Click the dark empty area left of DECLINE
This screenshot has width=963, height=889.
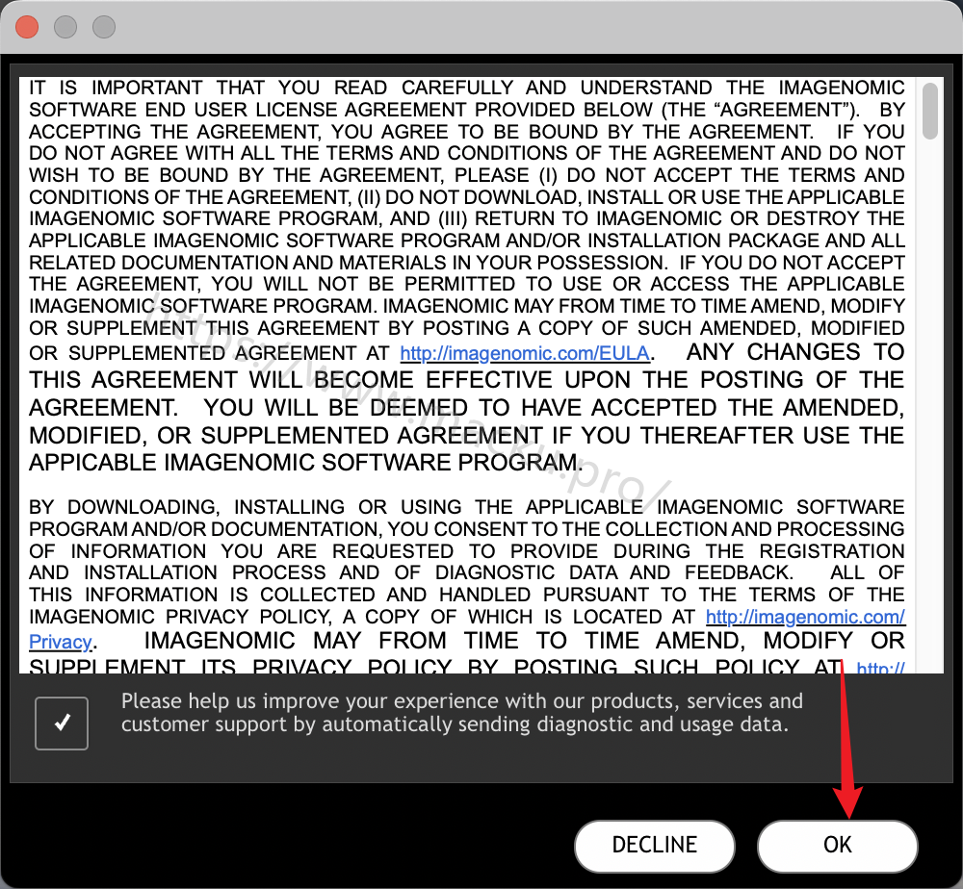(x=289, y=845)
